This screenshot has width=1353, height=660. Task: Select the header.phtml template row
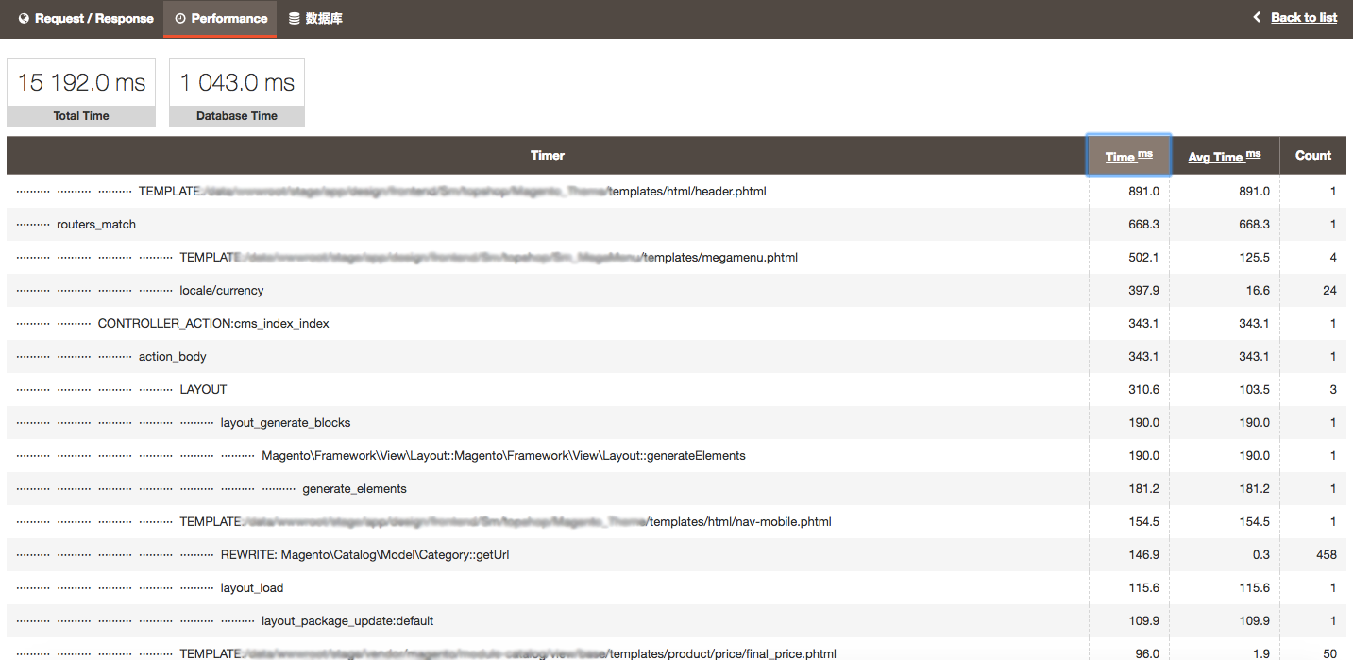[687, 192]
